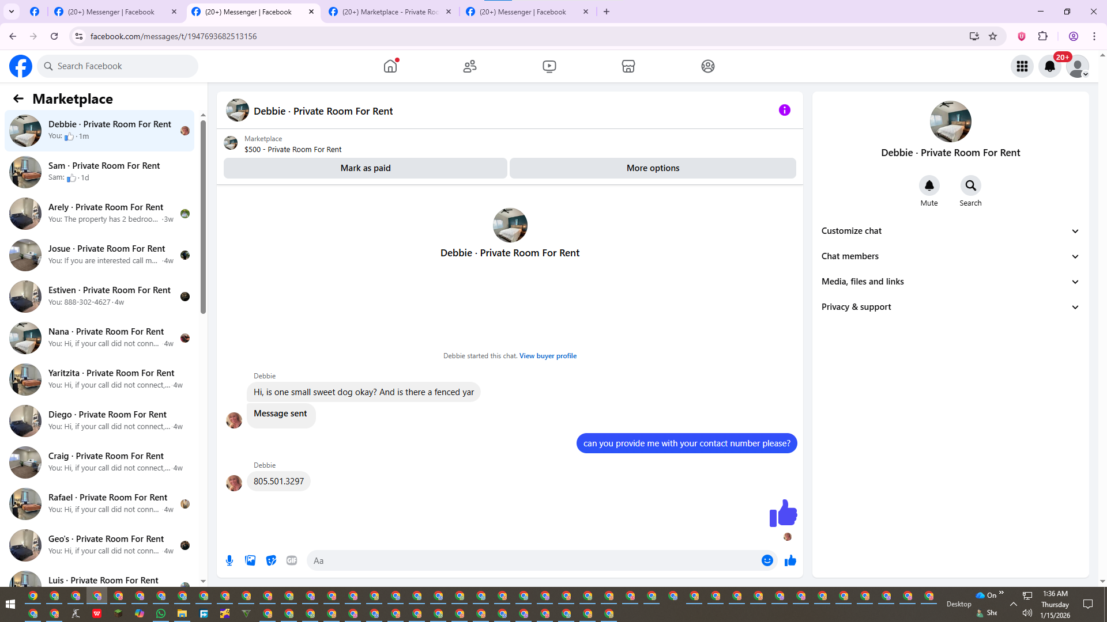1107x622 pixels.
Task: Switch to the Marketplace Private Room tab
Action: [390, 12]
